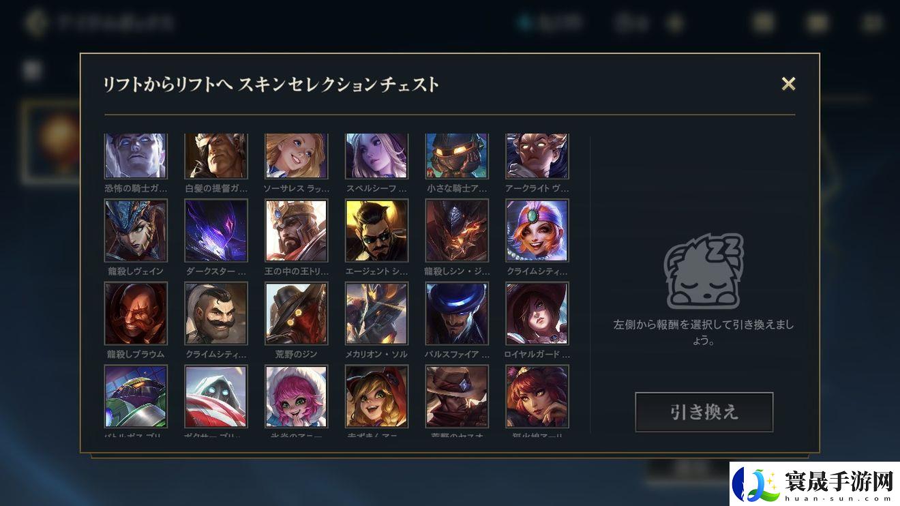
Task: Select the 荒野のジン skin icon
Action: [x=297, y=314]
